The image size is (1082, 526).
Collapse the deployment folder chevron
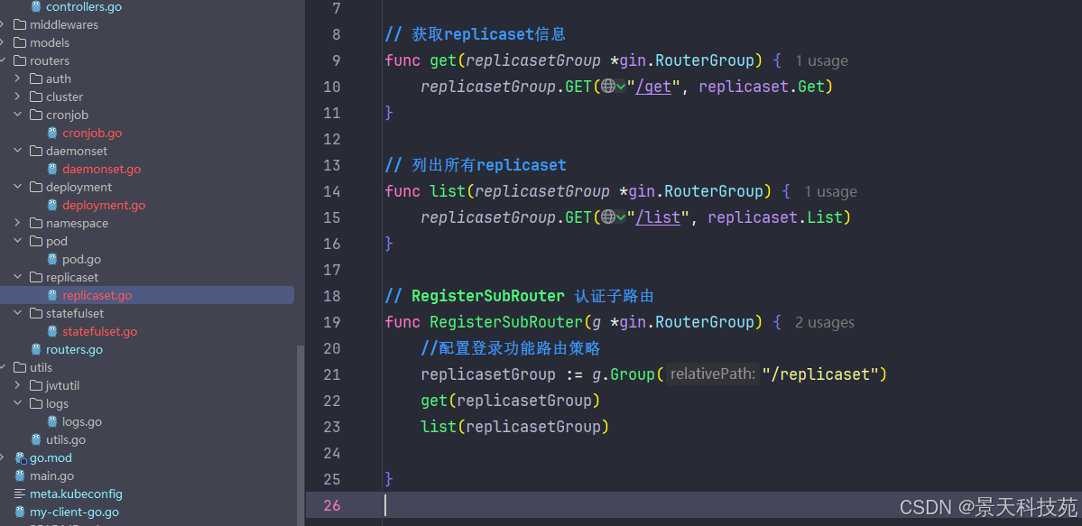[x=19, y=187]
